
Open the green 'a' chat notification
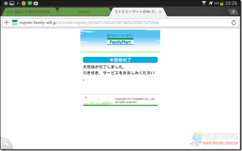point(30,3)
